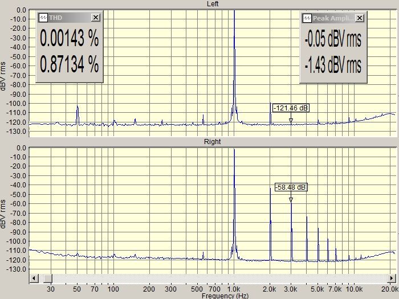Click the Frequency (Hz) axis label
The image size is (399, 299).
pos(225,296)
